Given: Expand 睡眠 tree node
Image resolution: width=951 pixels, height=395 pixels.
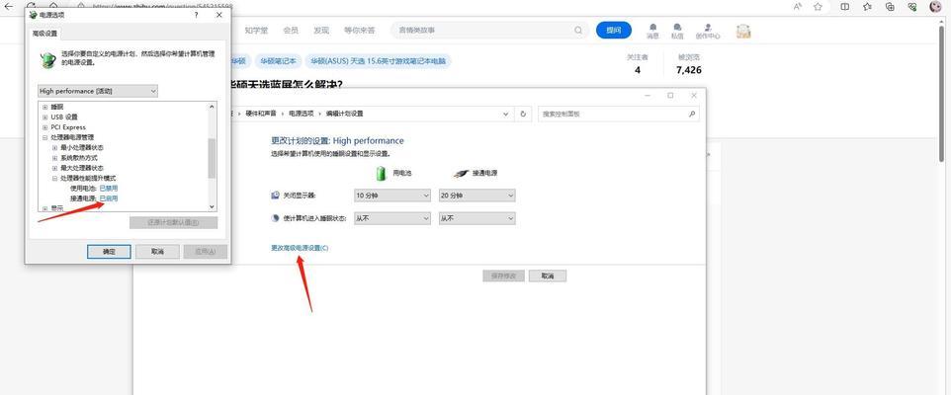Looking at the screenshot, I should coord(44,107).
